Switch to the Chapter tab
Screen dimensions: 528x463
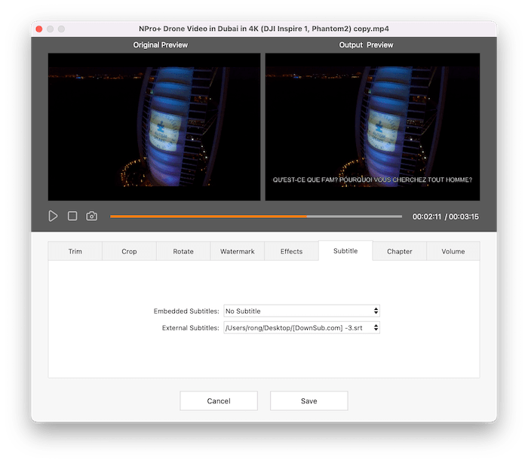[399, 251]
